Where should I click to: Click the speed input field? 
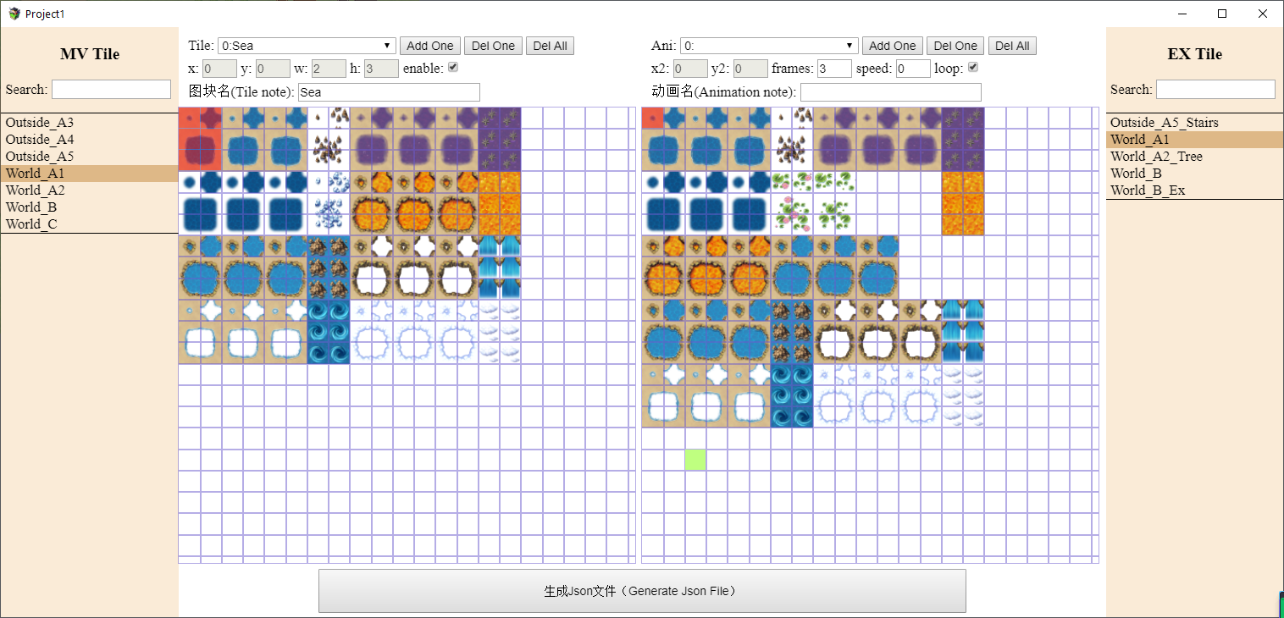pyautogui.click(x=913, y=69)
